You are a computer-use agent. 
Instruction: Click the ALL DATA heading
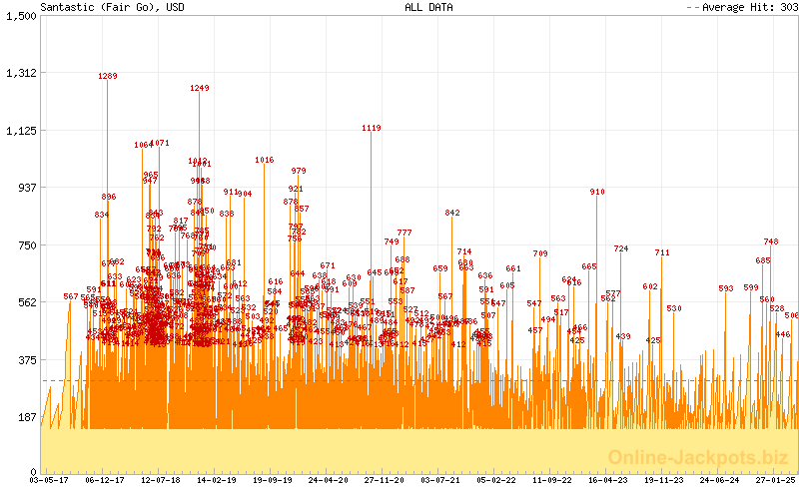[x=428, y=7]
